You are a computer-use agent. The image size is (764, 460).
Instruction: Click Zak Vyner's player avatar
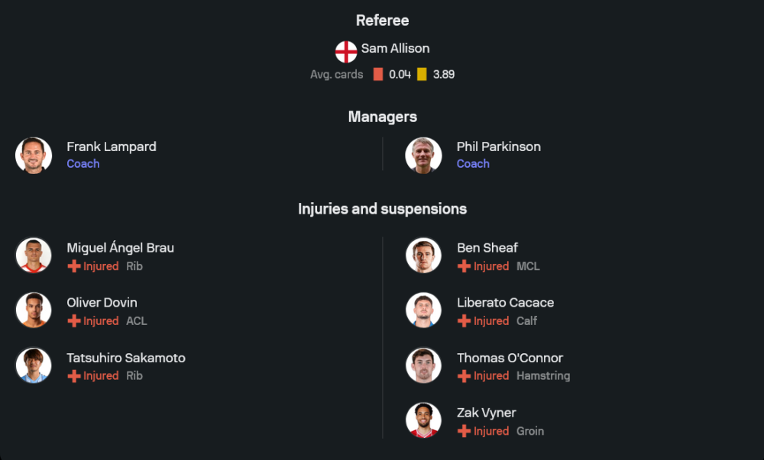pyautogui.click(x=423, y=420)
